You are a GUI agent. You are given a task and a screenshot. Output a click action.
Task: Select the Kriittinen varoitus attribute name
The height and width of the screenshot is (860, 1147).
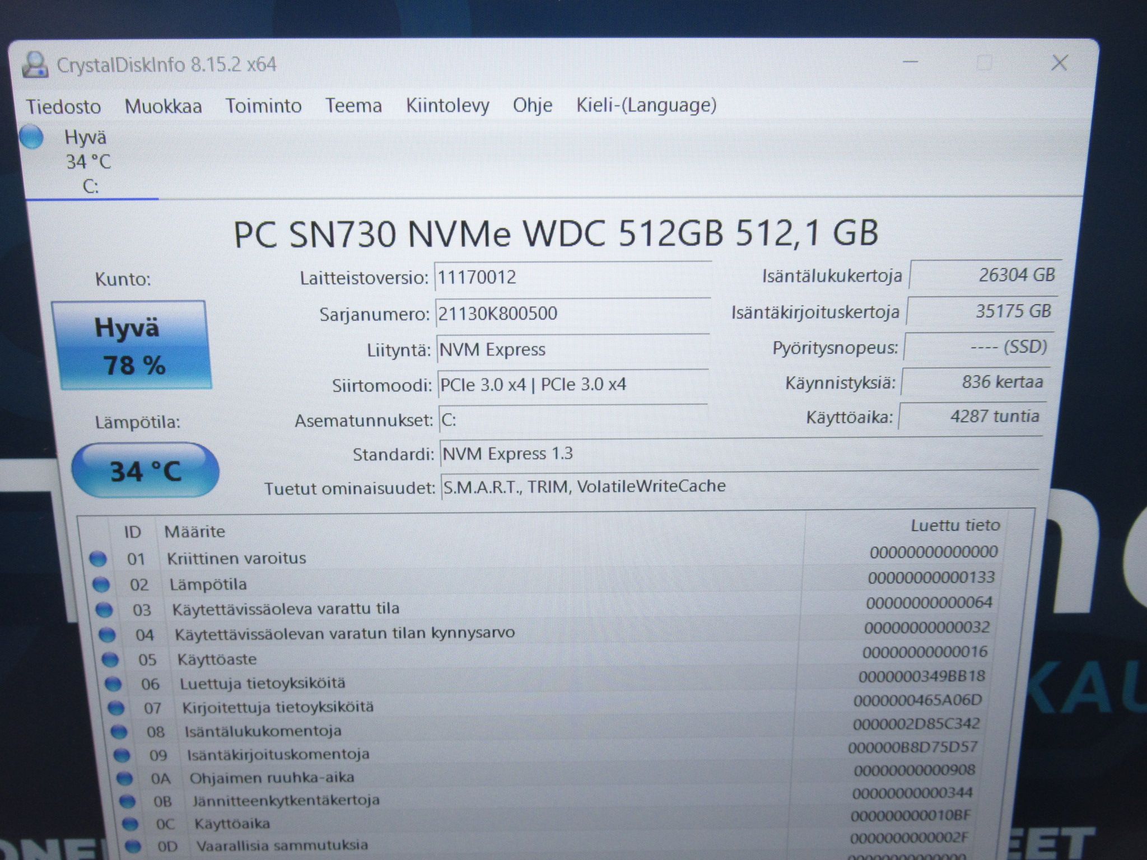click(x=236, y=558)
